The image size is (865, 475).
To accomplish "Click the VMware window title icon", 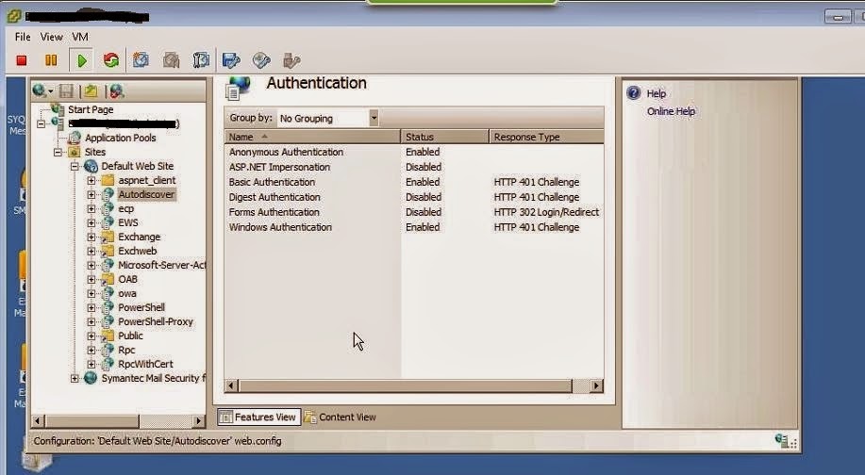I will pos(14,16).
